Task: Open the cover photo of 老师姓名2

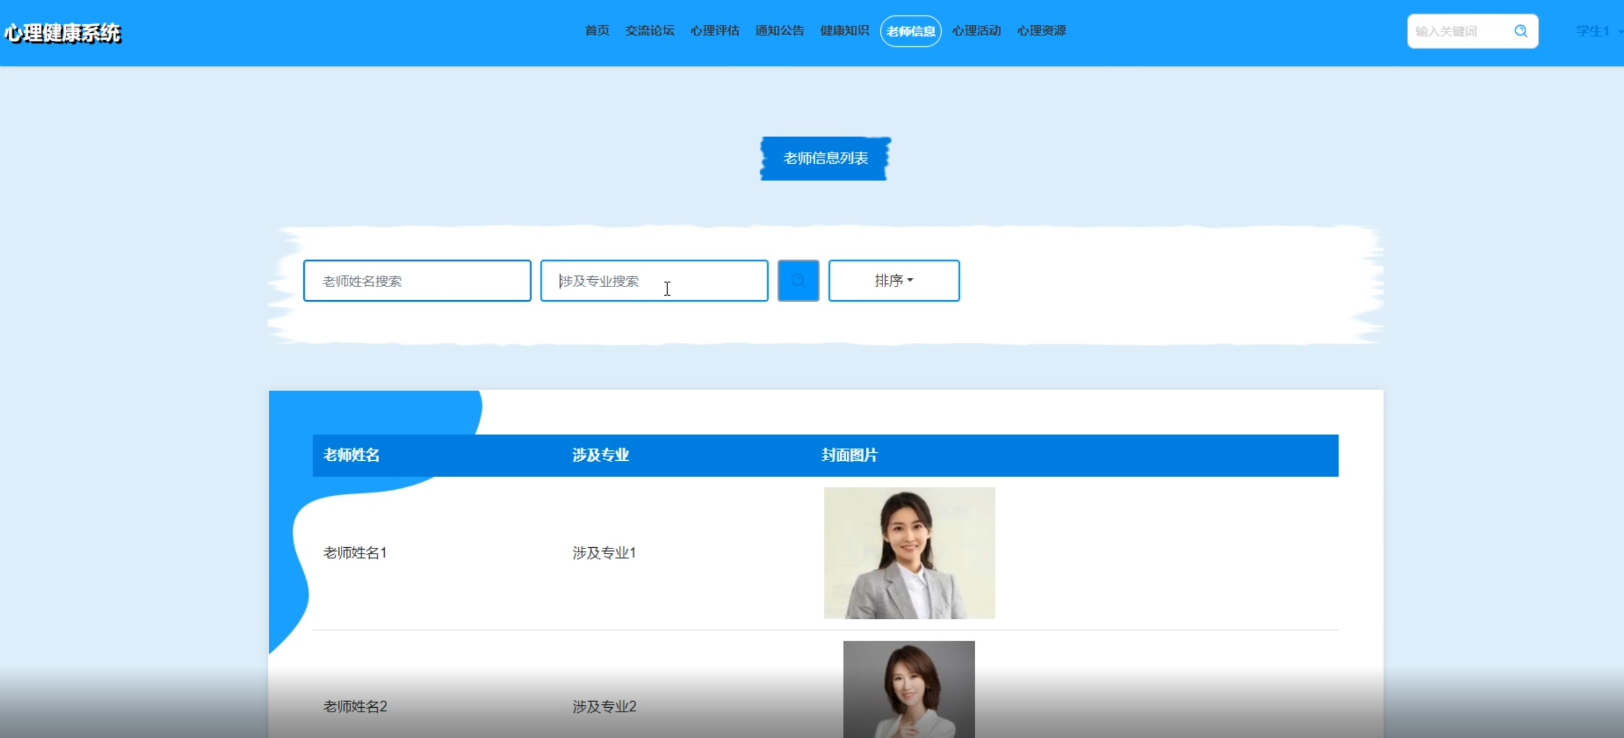Action: pyautogui.click(x=909, y=689)
